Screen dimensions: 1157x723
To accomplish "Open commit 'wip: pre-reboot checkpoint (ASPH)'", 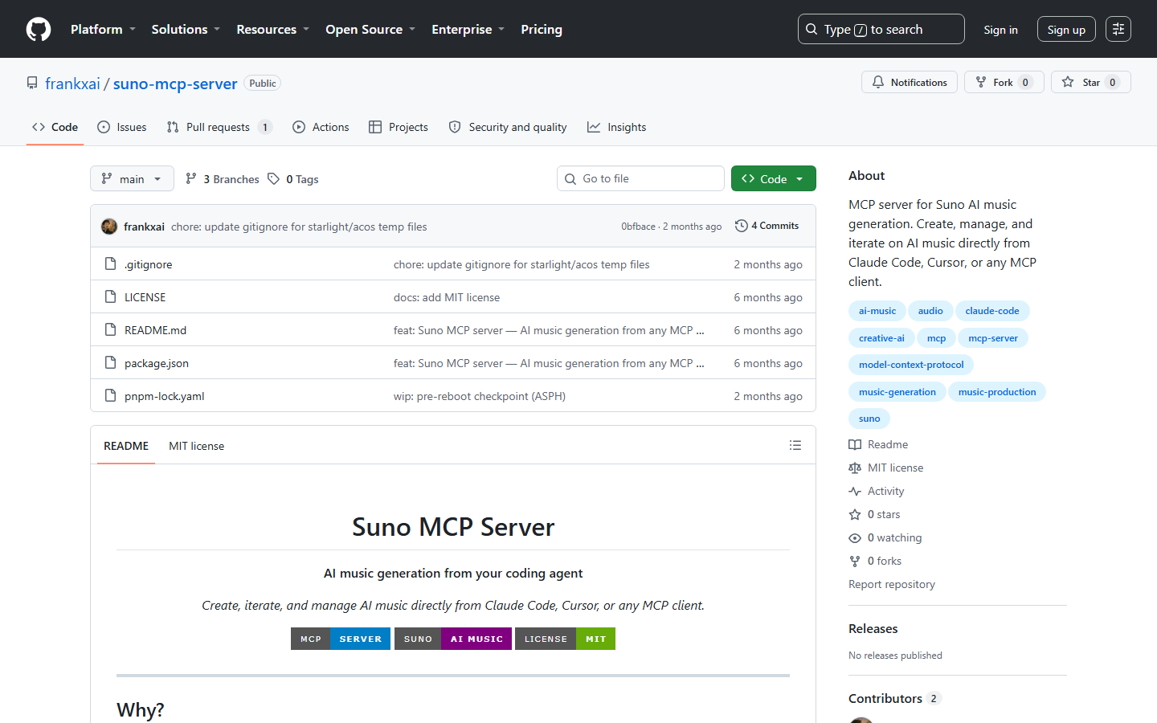I will 480,396.
